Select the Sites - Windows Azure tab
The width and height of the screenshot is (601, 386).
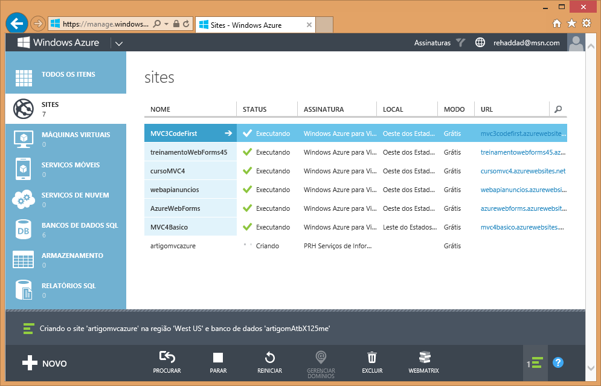[255, 25]
